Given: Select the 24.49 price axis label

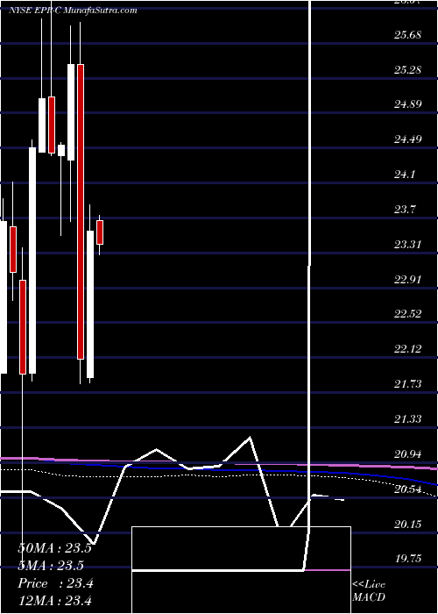Looking at the screenshot, I should pyautogui.click(x=407, y=139).
